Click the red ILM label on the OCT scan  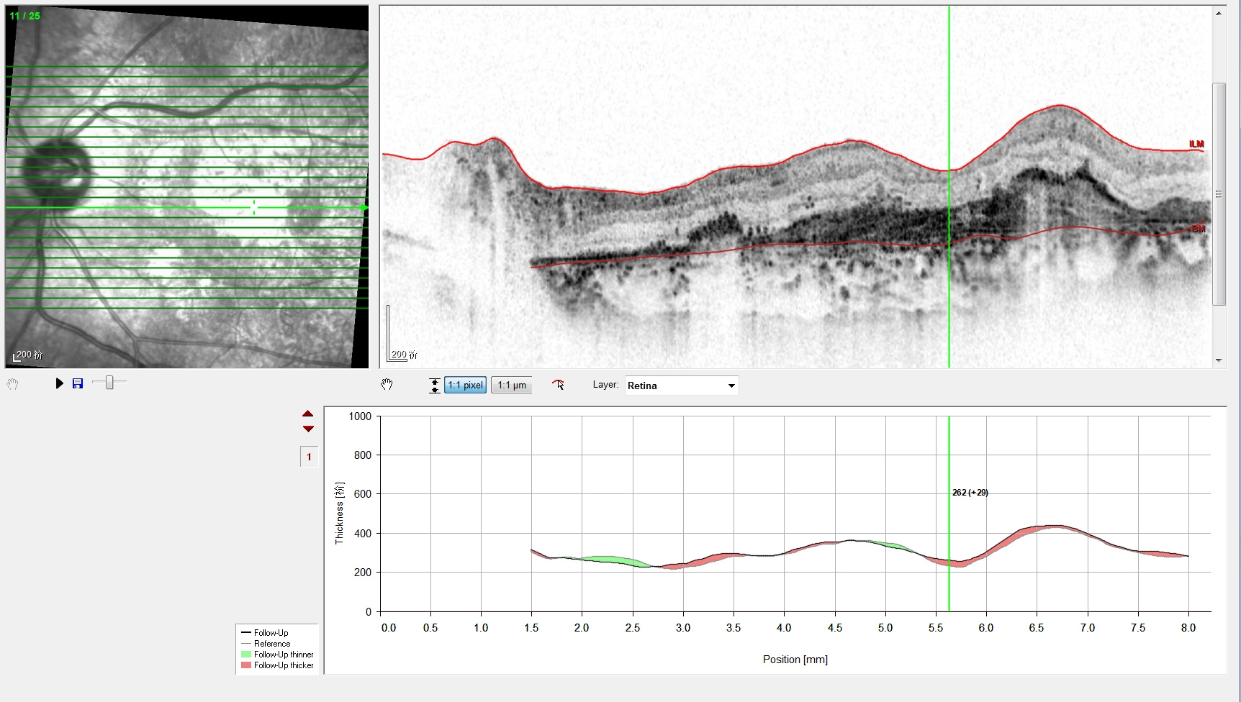click(1196, 144)
